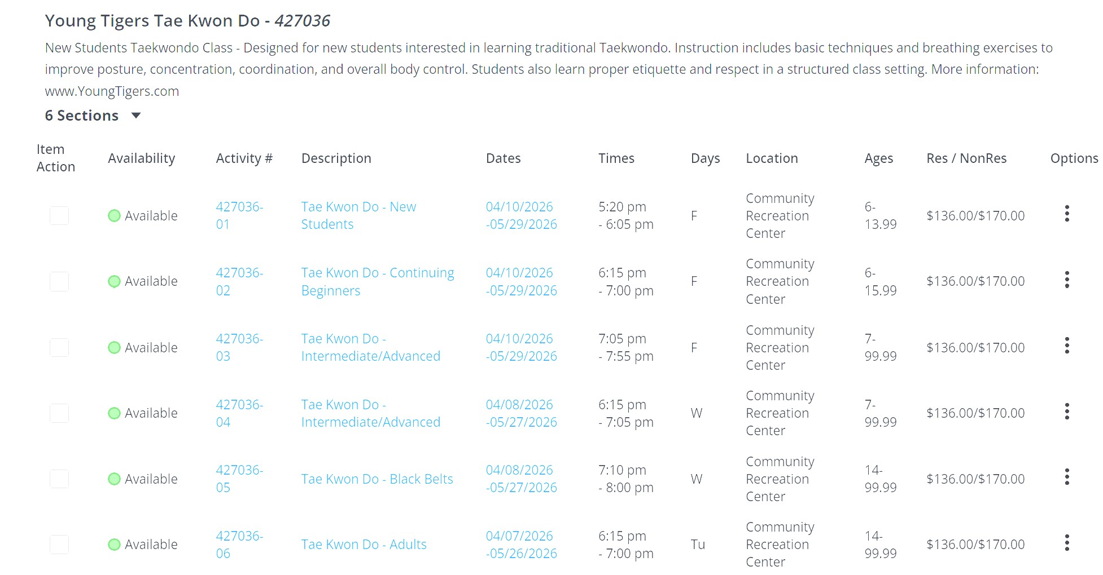Open options menu for New Students section

pyautogui.click(x=1066, y=214)
